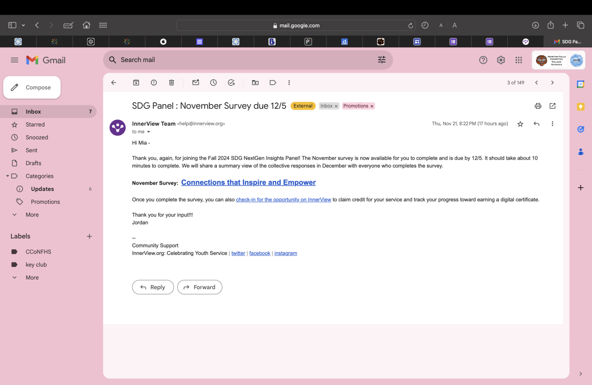Show side panel toggle arrow
The width and height of the screenshot is (592, 385).
pos(581,374)
